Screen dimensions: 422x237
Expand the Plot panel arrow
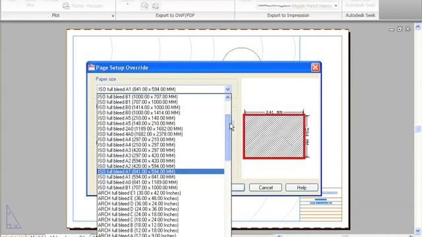[113, 16]
